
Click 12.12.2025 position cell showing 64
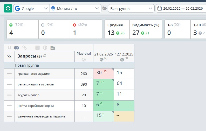coord(124,84)
